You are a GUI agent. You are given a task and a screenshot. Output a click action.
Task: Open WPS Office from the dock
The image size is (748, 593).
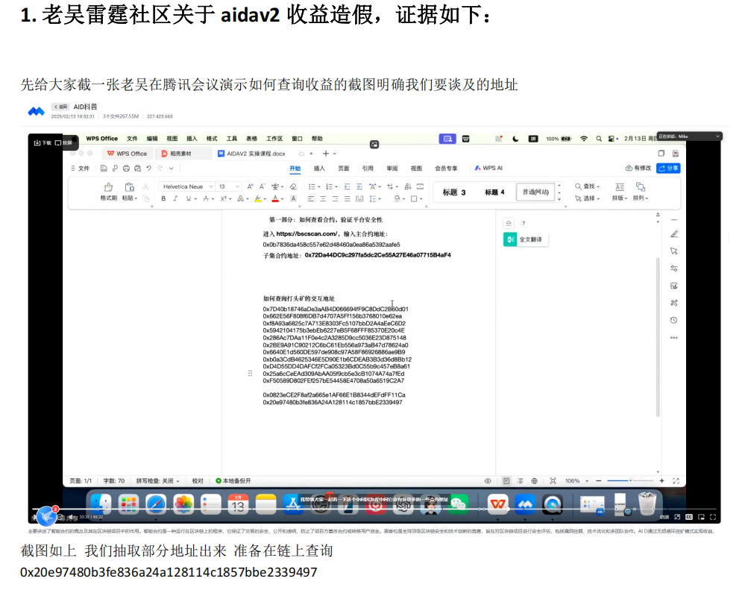(498, 504)
